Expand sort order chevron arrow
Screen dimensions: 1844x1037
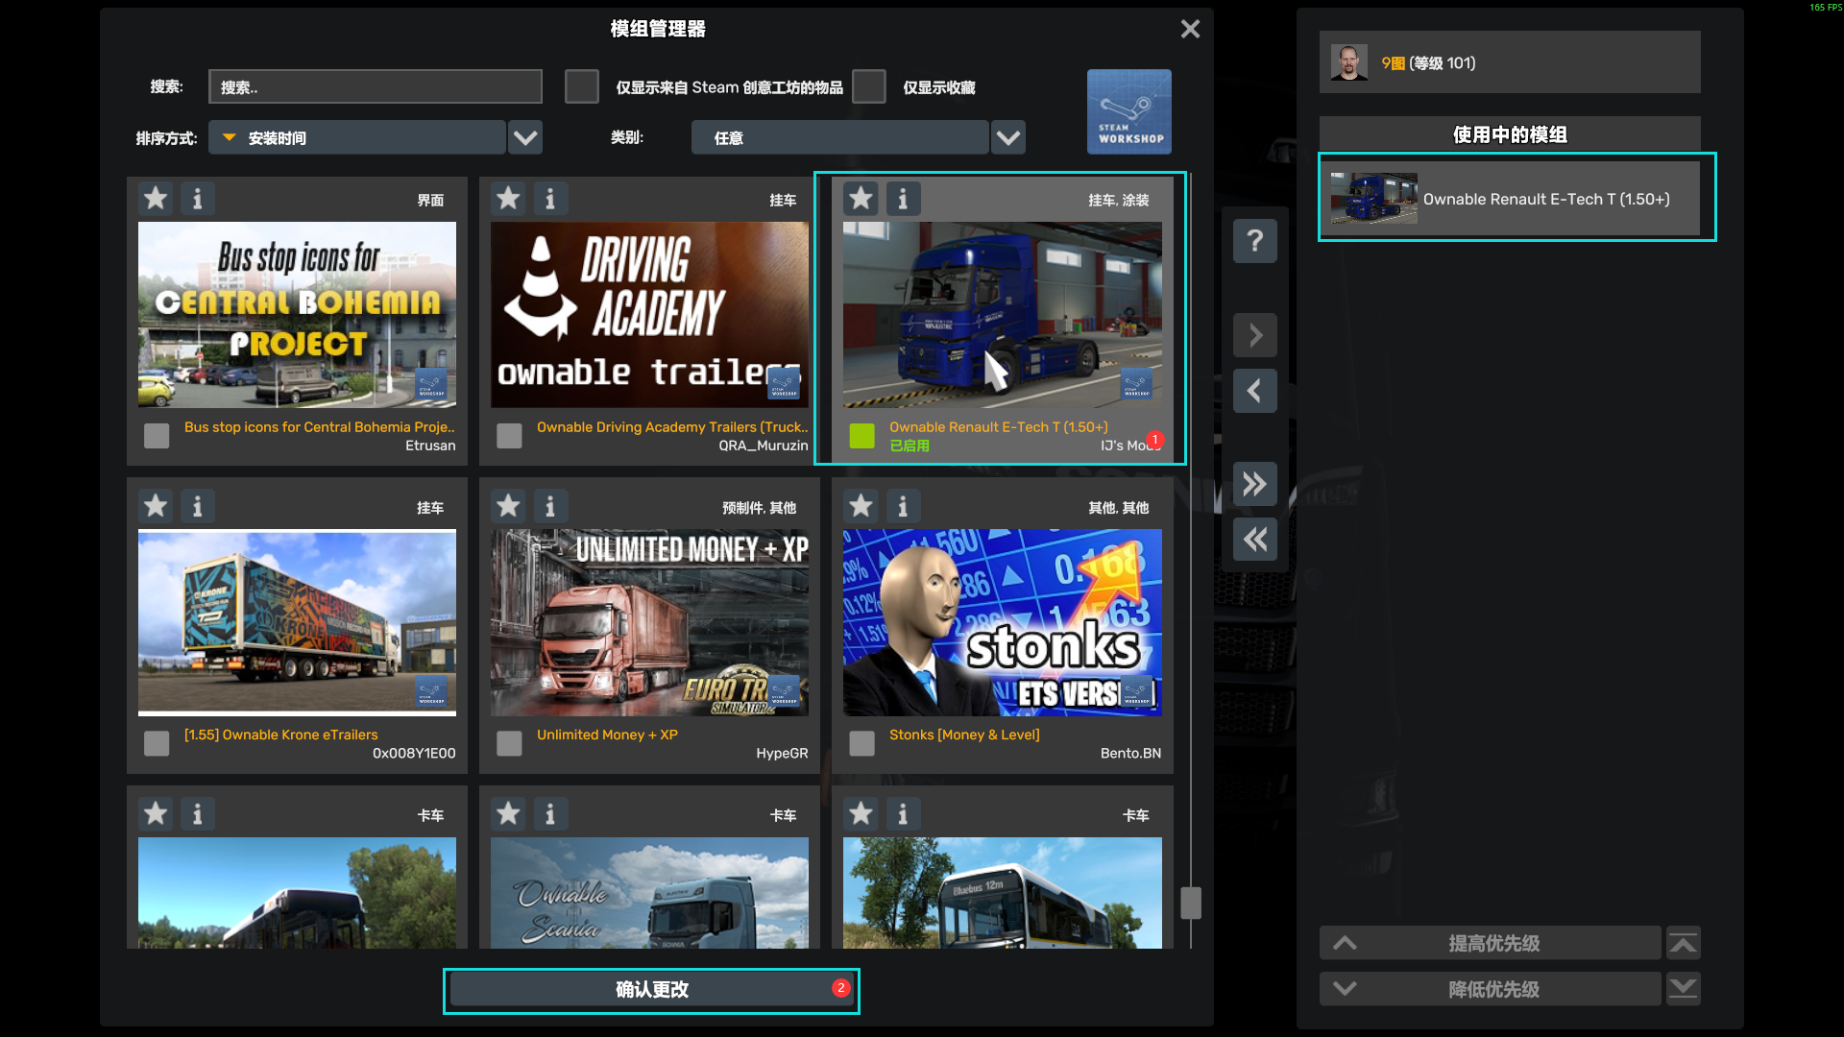click(525, 137)
